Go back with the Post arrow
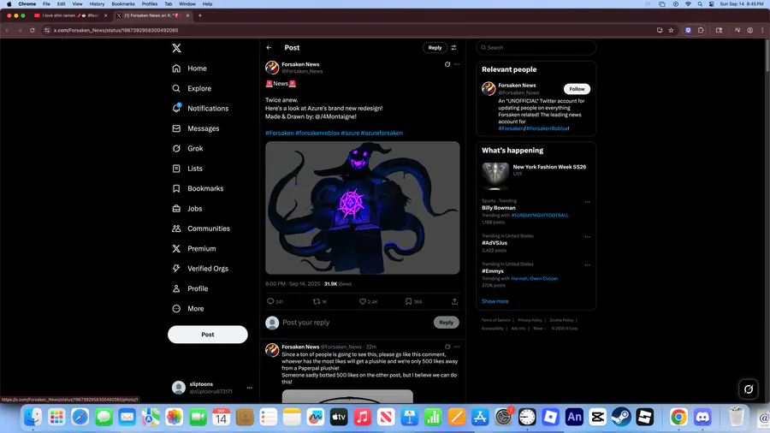 (x=269, y=48)
